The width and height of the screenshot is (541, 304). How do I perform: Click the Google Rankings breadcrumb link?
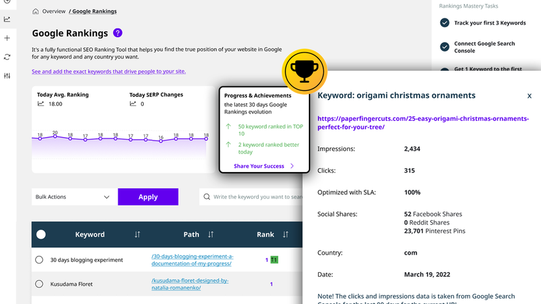93,12
